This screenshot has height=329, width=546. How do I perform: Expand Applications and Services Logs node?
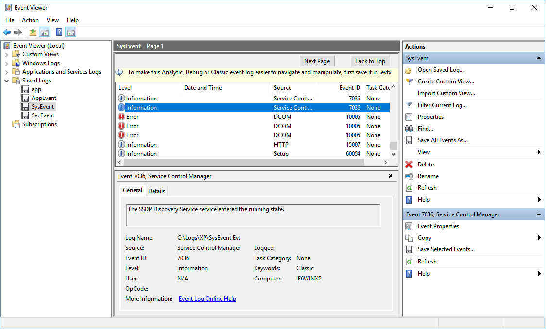point(7,72)
